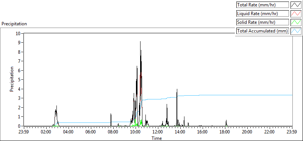Click the 06:00 time axis label
303x141 pixels.
pyautogui.click(x=91, y=132)
